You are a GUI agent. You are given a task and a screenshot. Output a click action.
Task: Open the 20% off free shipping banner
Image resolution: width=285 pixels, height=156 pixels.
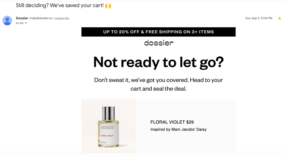158,32
